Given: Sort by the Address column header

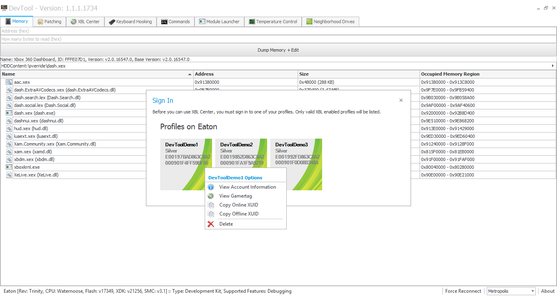Looking at the screenshot, I should coord(245,74).
